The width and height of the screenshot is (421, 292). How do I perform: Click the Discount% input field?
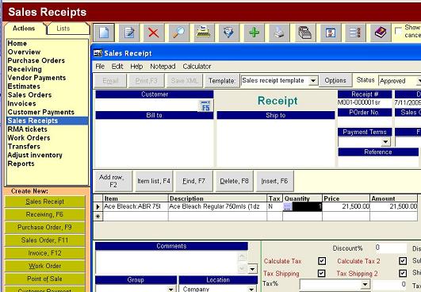tap(391, 248)
